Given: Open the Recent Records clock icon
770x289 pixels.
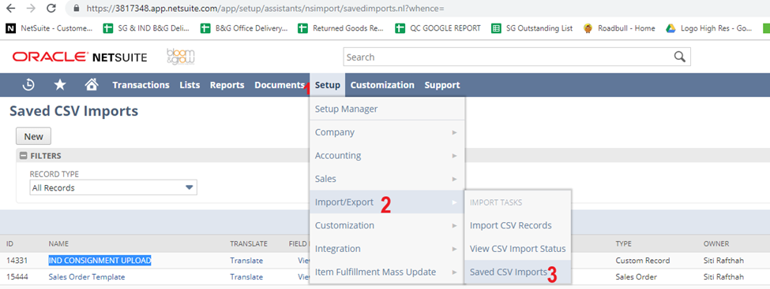Looking at the screenshot, I should 28,85.
